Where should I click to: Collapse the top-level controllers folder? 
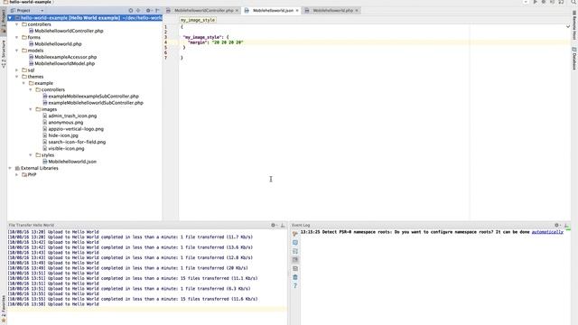tap(16, 24)
